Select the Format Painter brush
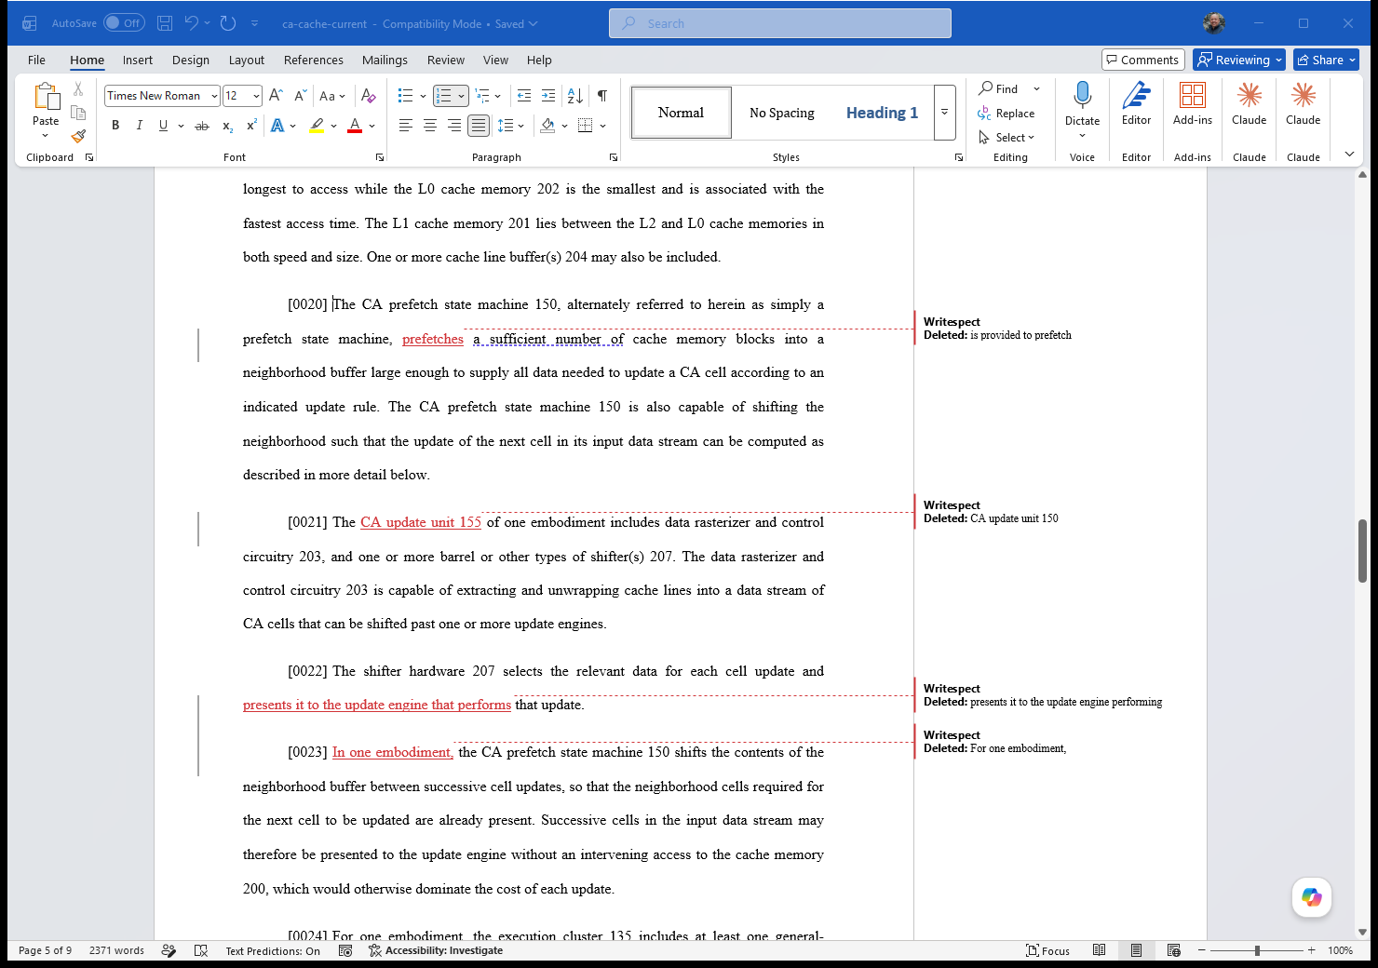The image size is (1378, 968). click(x=78, y=136)
